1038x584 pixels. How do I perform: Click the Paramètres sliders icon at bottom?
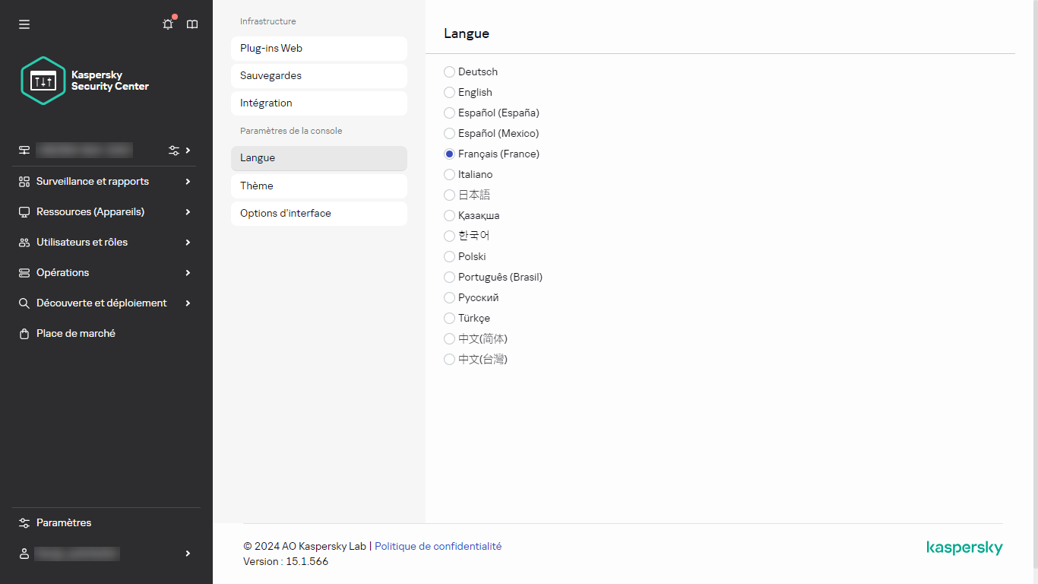click(24, 523)
